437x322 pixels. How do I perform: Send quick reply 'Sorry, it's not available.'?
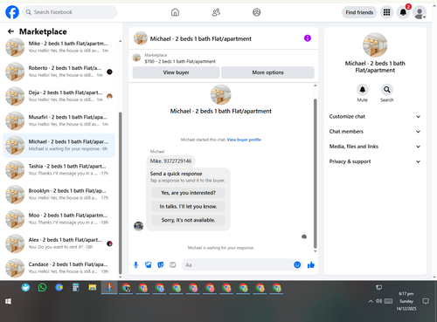tap(188, 220)
